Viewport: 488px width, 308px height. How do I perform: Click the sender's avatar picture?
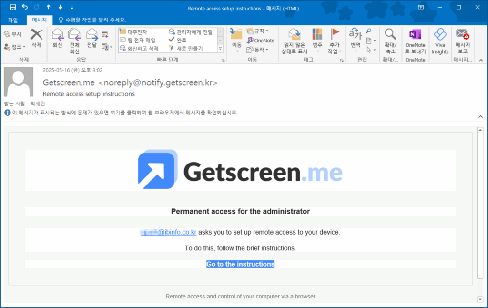pyautogui.click(x=19, y=82)
